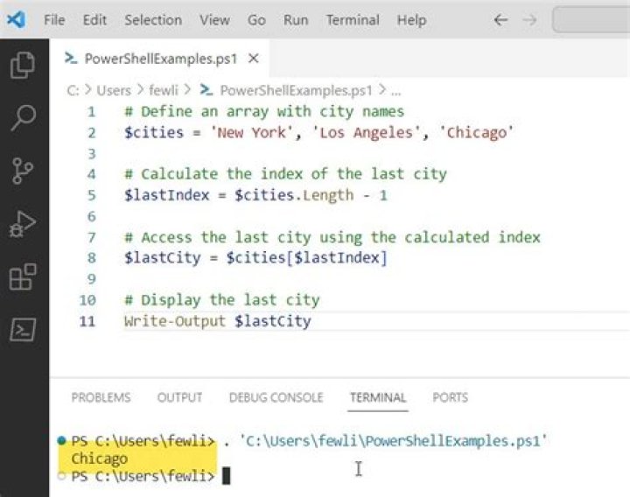Open the Extensions view
The height and width of the screenshot is (497, 630).
coord(23,276)
